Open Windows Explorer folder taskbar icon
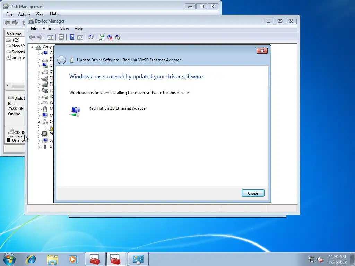Viewport: 355px width, 266px height. click(52, 259)
